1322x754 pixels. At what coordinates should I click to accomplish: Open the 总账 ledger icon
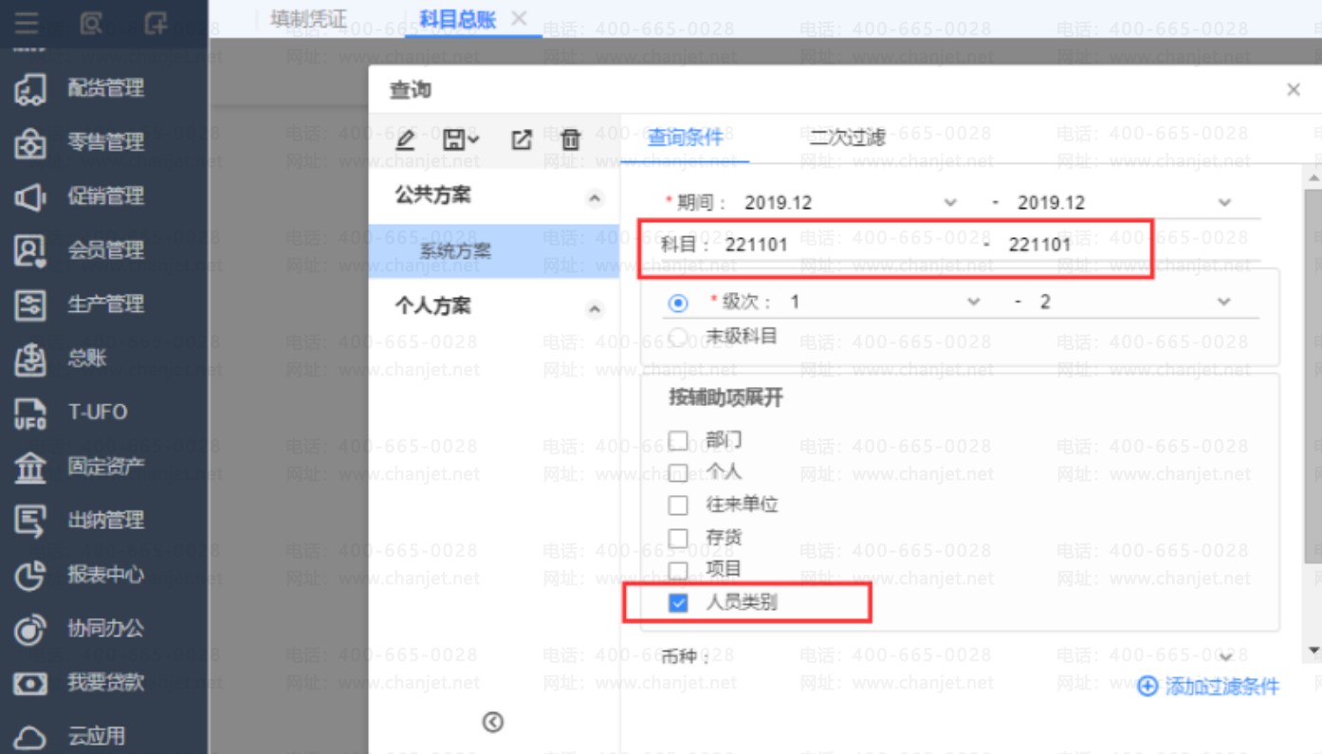coord(30,359)
